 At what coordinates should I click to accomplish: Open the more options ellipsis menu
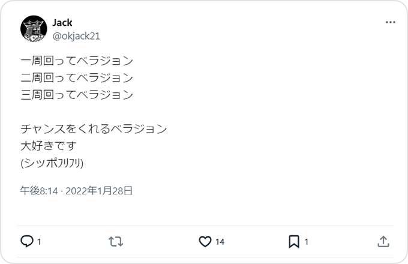tap(390, 22)
